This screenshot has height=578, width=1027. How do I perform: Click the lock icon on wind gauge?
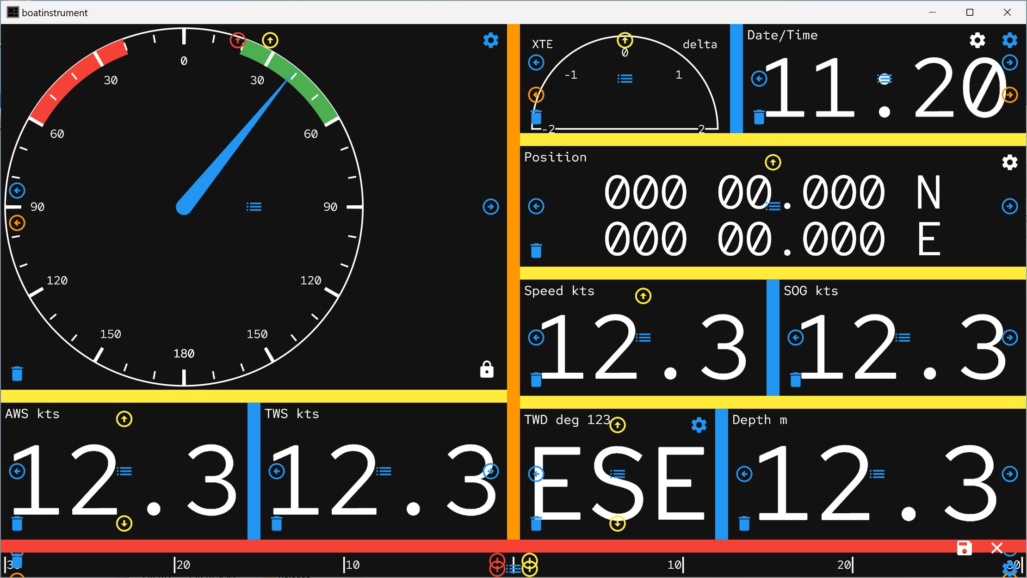[x=487, y=369]
